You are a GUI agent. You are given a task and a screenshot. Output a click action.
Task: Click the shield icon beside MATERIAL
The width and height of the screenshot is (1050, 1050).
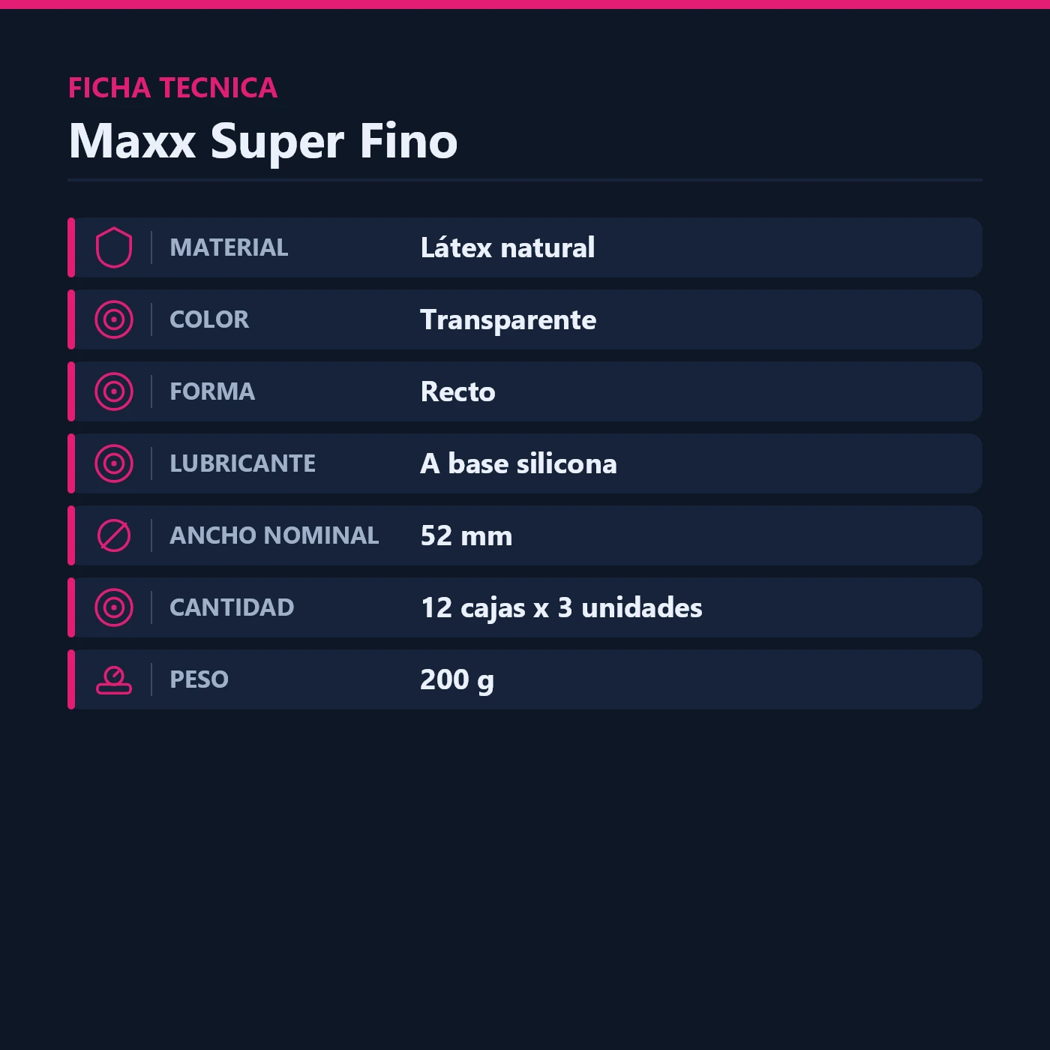pyautogui.click(x=114, y=247)
